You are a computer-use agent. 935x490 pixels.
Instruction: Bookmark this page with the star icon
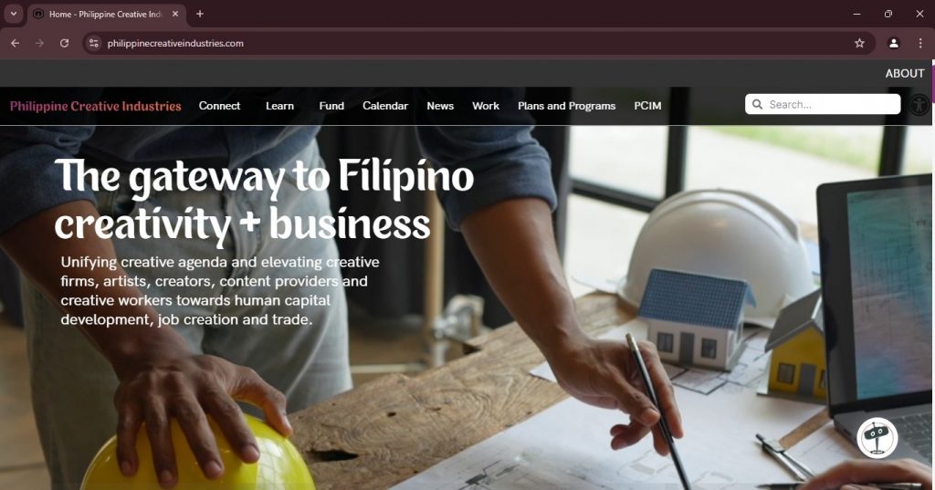click(x=859, y=43)
